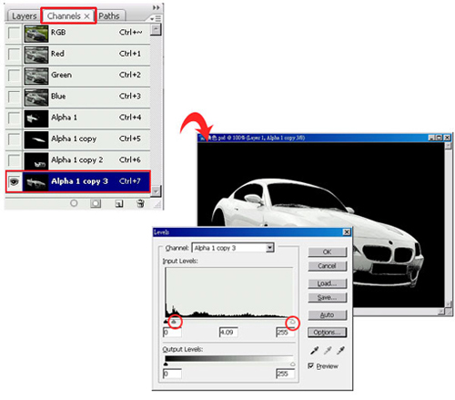Edit output shadow level field
This screenshot has width=455, height=400.
click(172, 374)
